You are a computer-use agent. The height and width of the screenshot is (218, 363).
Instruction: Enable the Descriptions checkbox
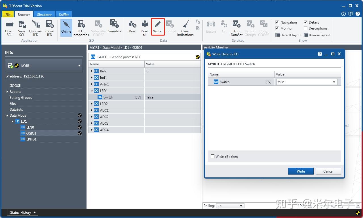[x=305, y=28]
